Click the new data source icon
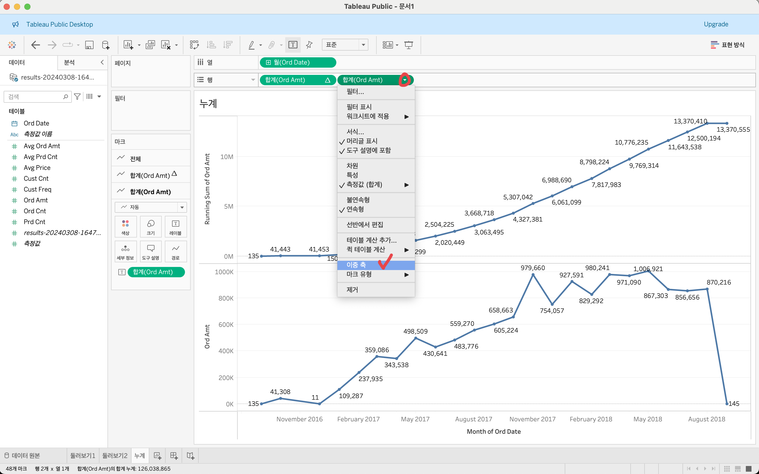This screenshot has width=759, height=474. click(106, 45)
